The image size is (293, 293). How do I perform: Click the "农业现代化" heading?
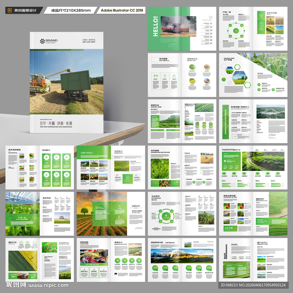coord(64,243)
